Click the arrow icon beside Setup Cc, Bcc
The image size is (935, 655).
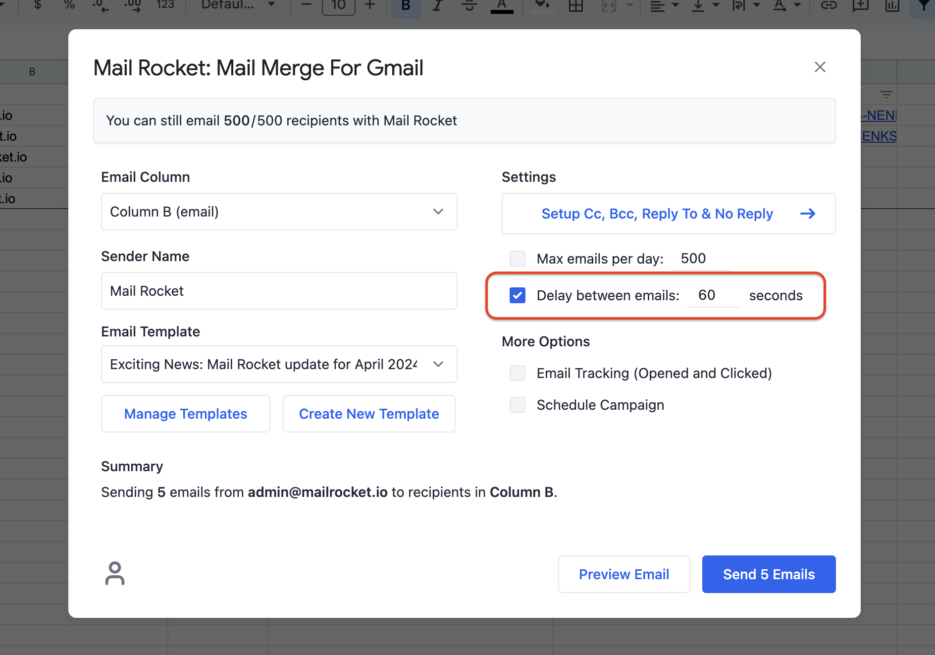coord(807,214)
